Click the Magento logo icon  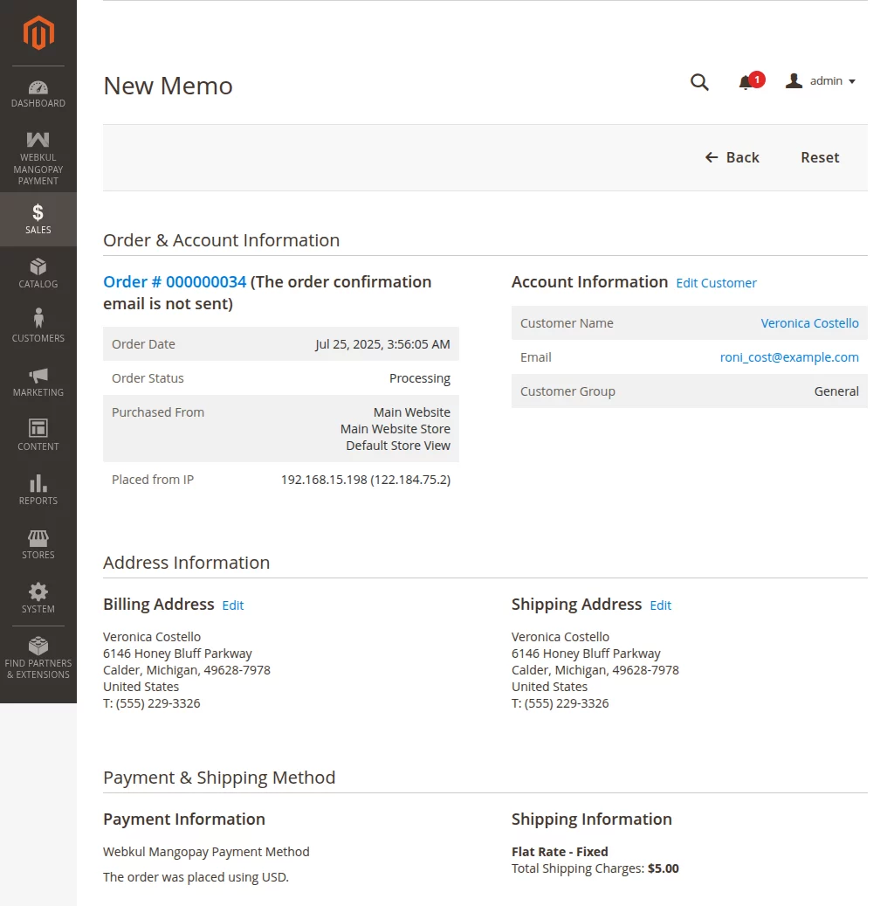click(x=38, y=33)
